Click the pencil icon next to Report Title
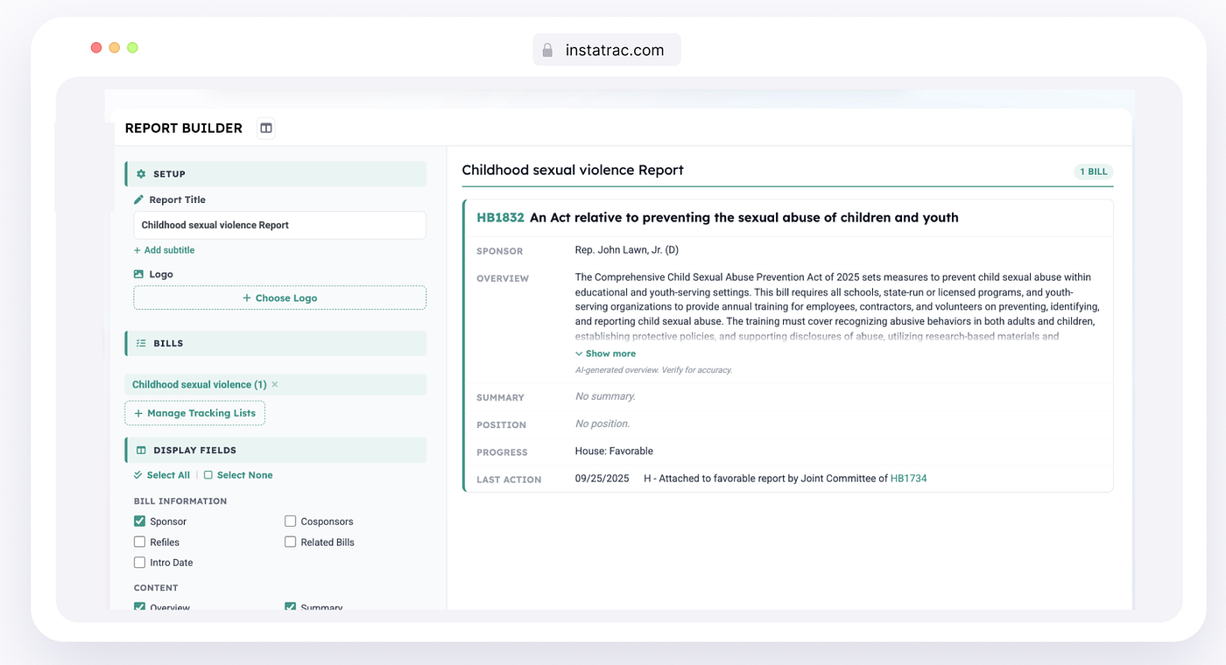The image size is (1226, 665). 138,199
